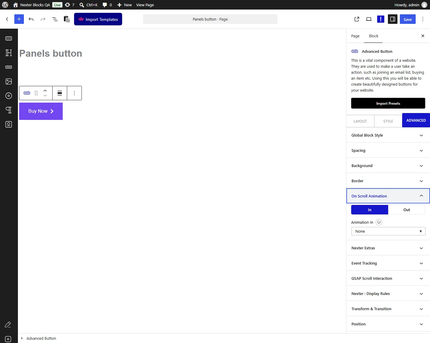This screenshot has height=343, width=430.
Task: Open the Animation In dropdown set to None
Action: pos(388,231)
